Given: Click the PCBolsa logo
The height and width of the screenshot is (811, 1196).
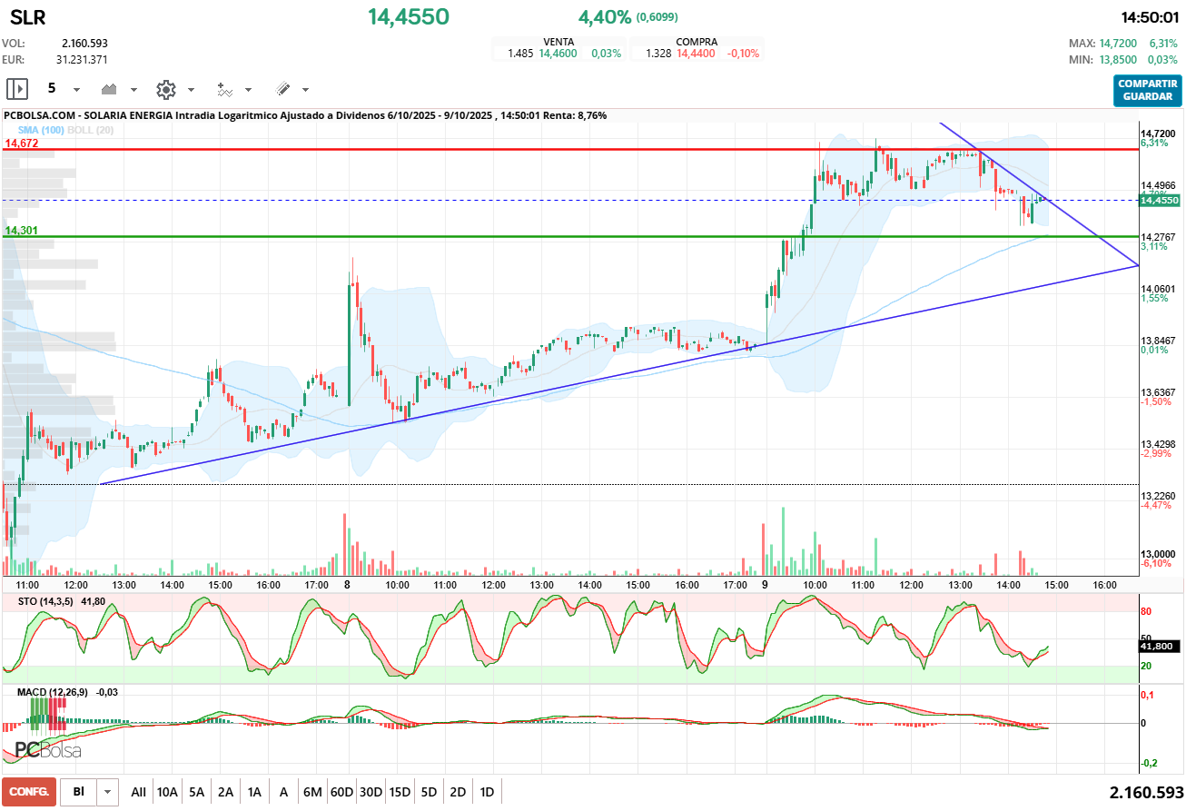Looking at the screenshot, I should pyautogui.click(x=48, y=751).
